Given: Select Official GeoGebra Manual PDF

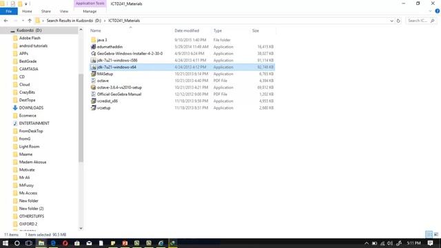Looking at the screenshot, I should (119, 94).
